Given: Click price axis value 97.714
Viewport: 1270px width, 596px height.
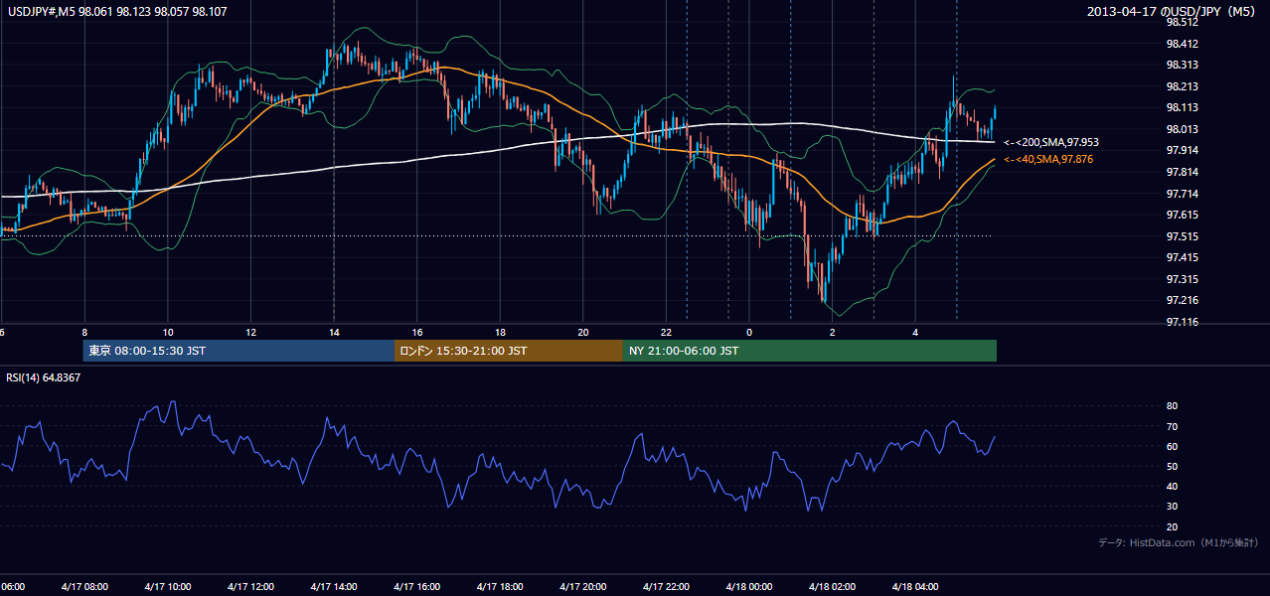Looking at the screenshot, I should 1183,194.
